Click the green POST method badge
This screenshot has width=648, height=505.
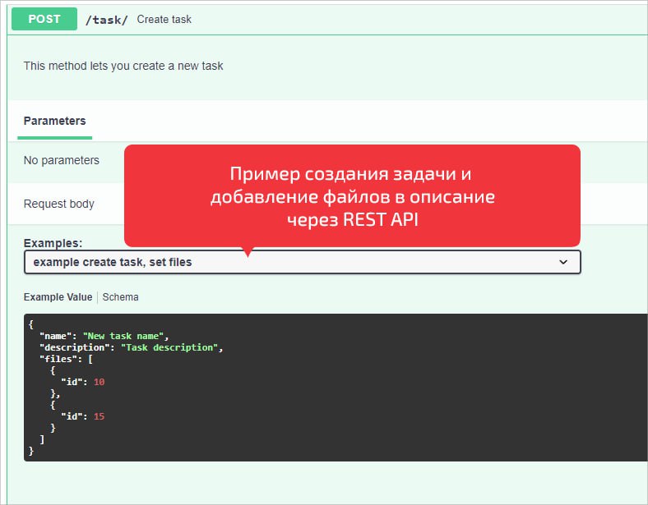(44, 19)
